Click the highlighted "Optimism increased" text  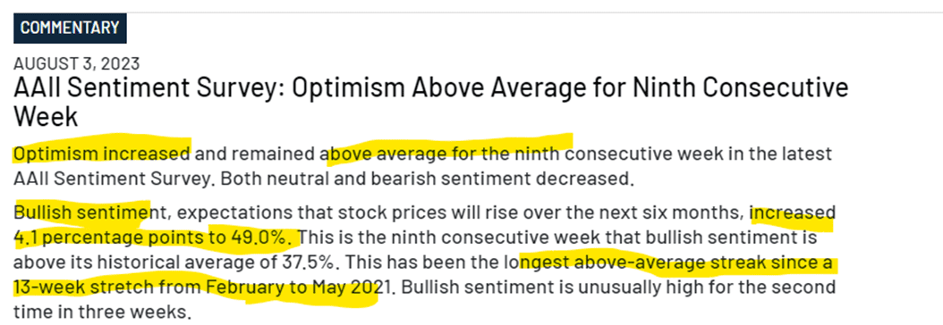(x=102, y=154)
